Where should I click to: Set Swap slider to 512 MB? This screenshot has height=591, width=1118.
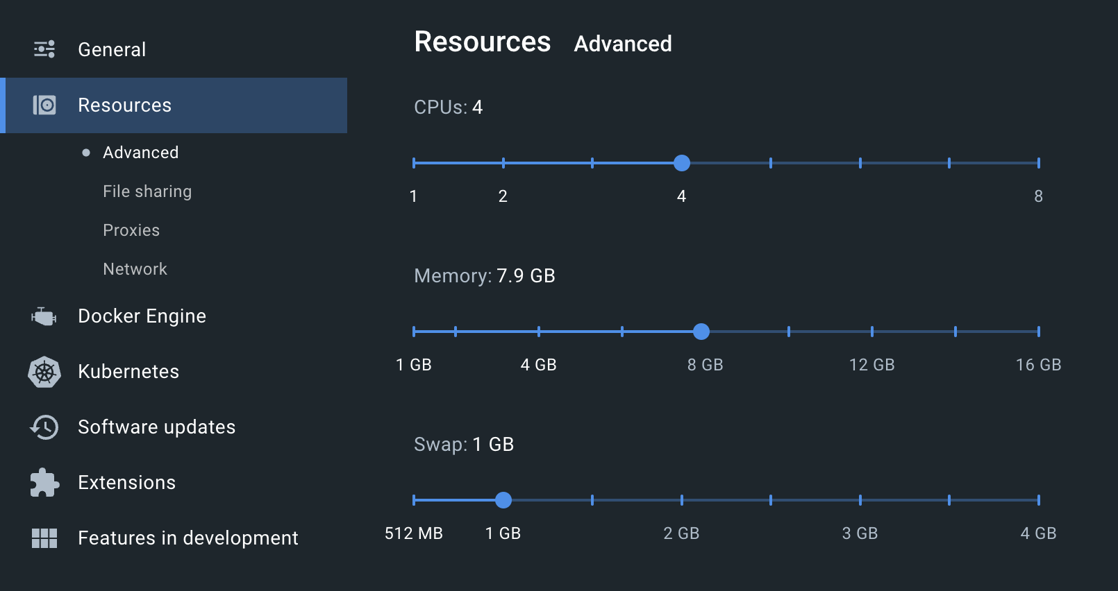[x=414, y=500]
